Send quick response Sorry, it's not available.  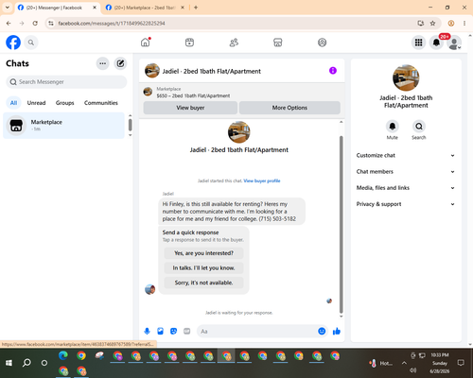(x=203, y=283)
